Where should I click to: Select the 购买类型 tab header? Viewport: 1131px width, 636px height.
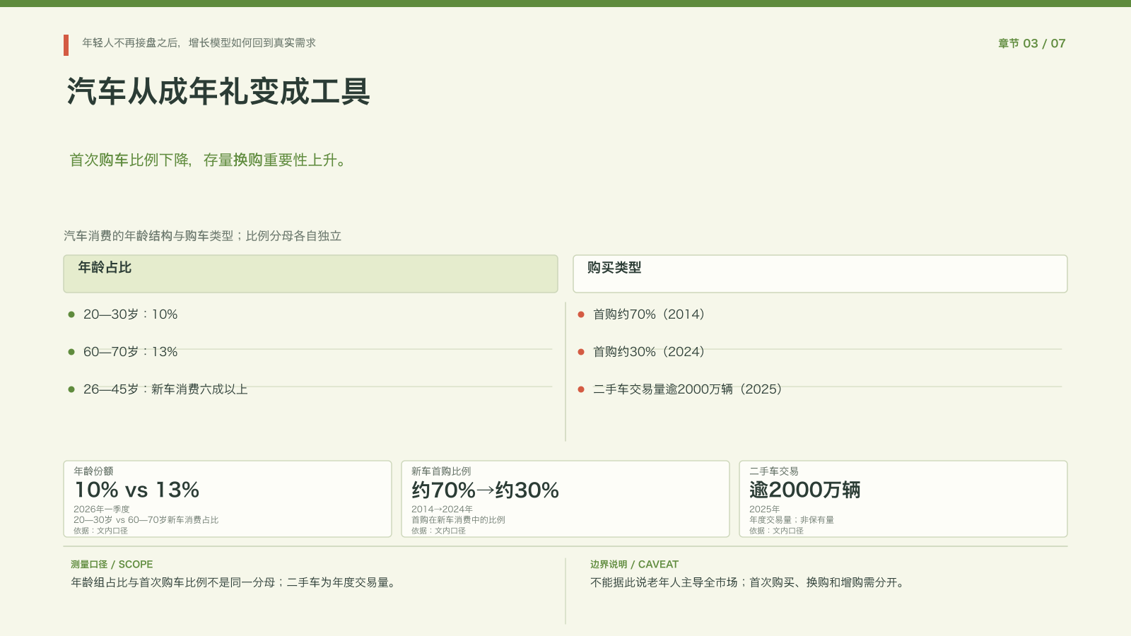point(820,273)
